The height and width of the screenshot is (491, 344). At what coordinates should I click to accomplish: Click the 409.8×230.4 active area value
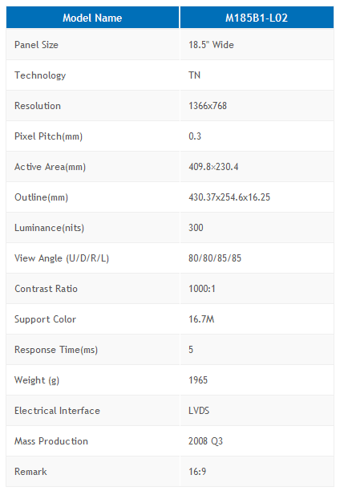pyautogui.click(x=213, y=167)
